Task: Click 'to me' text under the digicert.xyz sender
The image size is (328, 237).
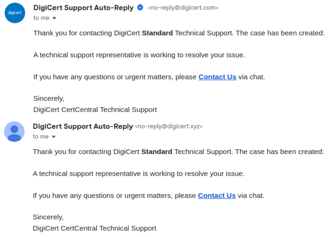Action: (41, 137)
